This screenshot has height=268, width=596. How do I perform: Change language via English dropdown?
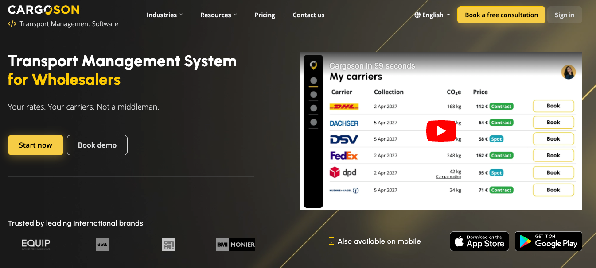click(x=432, y=15)
